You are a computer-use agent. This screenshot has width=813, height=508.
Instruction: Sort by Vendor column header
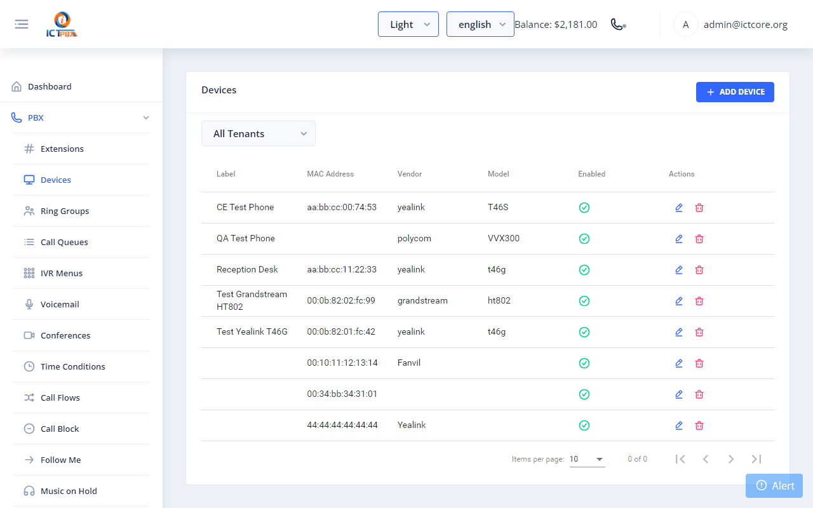(x=410, y=174)
